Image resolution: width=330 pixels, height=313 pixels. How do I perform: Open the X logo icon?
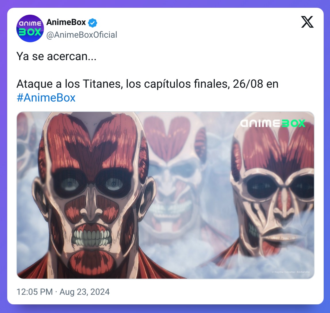[x=307, y=22]
